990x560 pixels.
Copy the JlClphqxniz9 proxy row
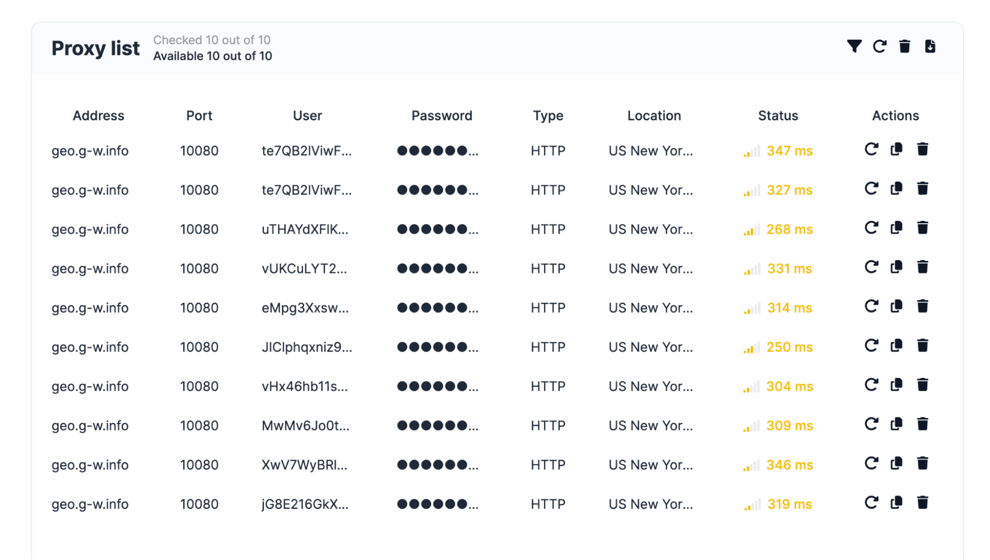click(896, 346)
